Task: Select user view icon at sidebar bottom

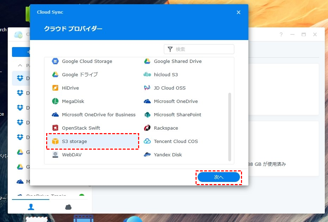Action: point(31,207)
